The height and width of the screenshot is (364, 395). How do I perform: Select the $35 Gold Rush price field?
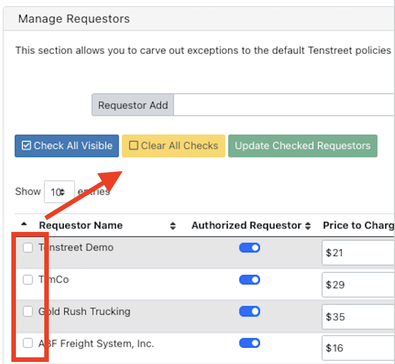(x=358, y=317)
